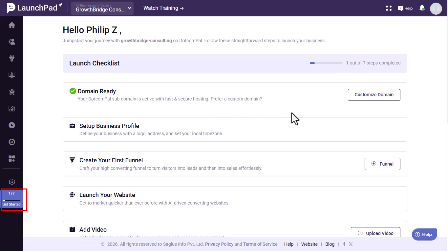Click the Customize Domain button
The height and width of the screenshot is (251, 448).
(374, 95)
